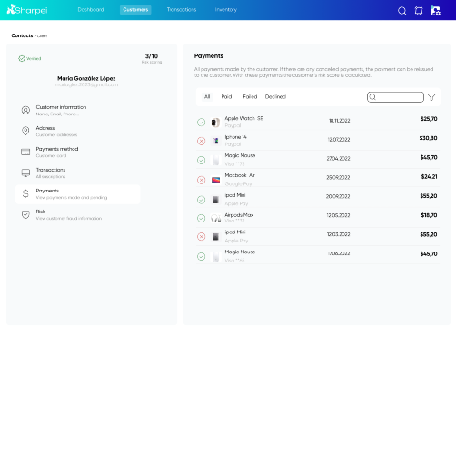Click the Google Pay method text
The image size is (456, 454).
[238, 183]
